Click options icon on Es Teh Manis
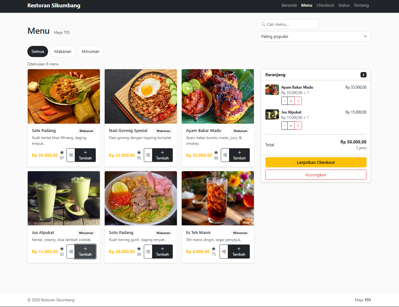This screenshot has width=399, height=307. click(x=224, y=252)
